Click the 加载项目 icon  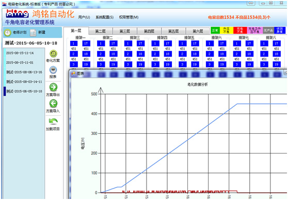tap(53, 121)
